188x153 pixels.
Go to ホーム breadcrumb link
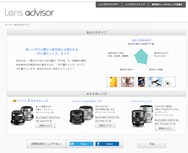8,25
